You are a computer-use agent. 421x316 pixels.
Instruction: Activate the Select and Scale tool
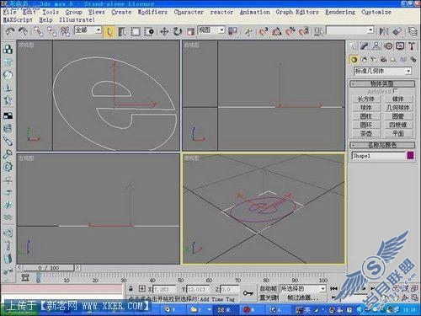(191, 31)
